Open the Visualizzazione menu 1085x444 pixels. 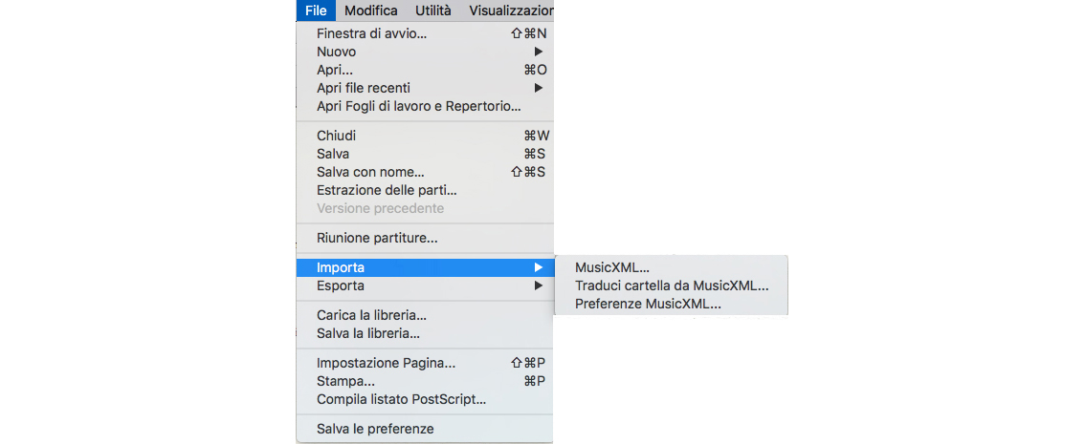(510, 11)
